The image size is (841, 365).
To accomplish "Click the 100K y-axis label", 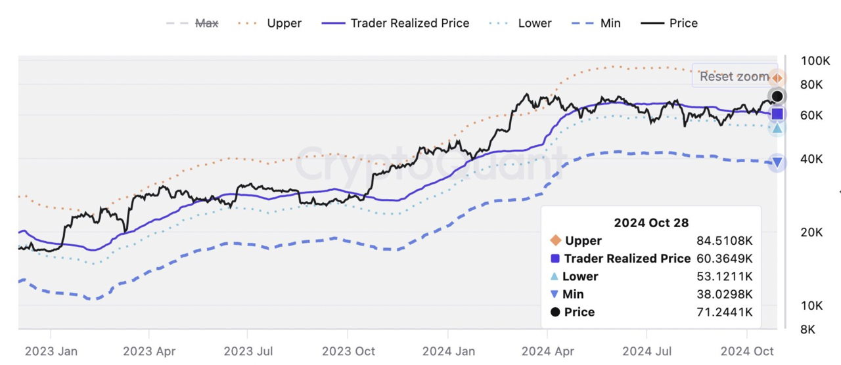I will coord(815,60).
